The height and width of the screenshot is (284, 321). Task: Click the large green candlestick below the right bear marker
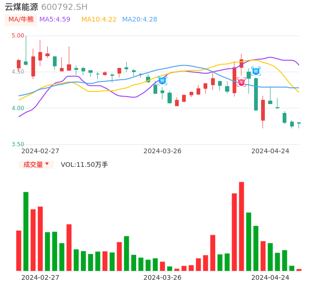tap(256, 94)
